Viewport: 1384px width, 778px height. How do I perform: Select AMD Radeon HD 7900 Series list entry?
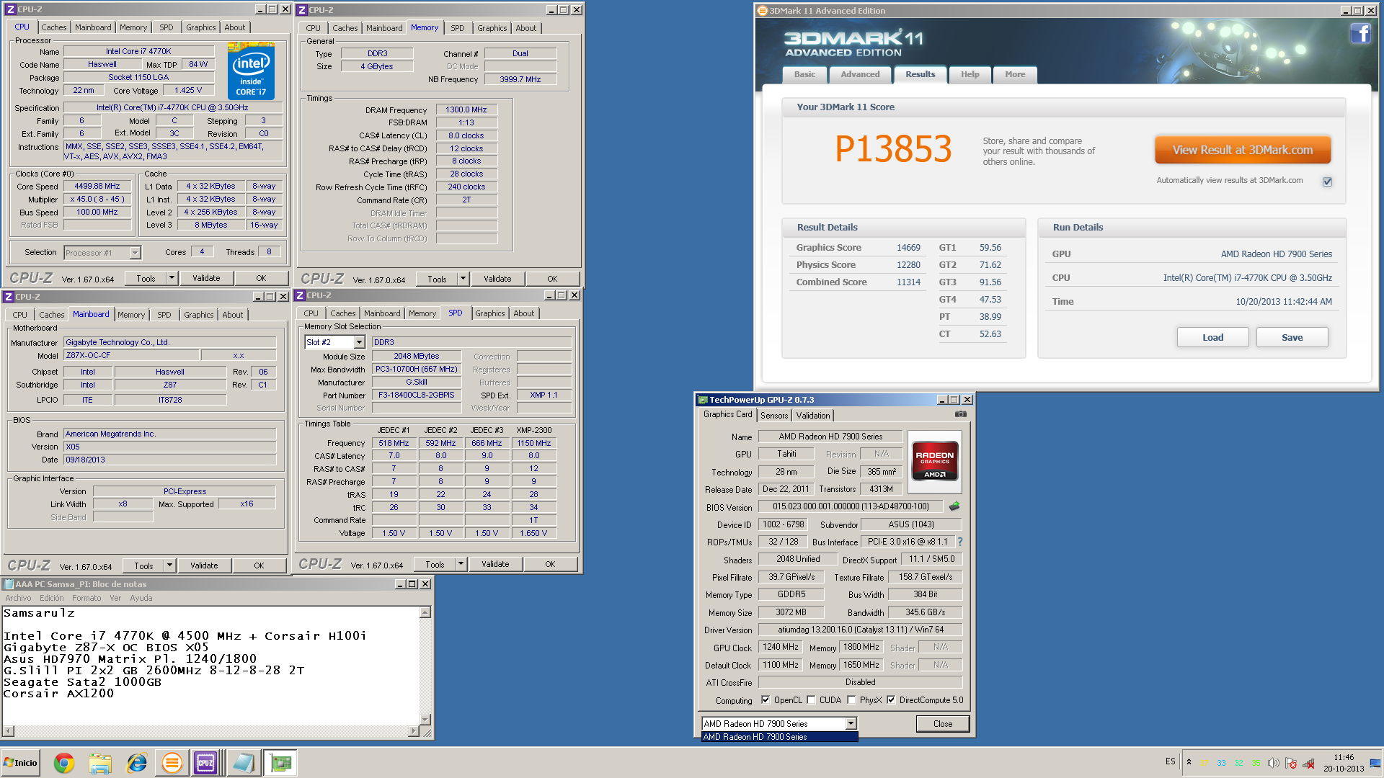779,737
